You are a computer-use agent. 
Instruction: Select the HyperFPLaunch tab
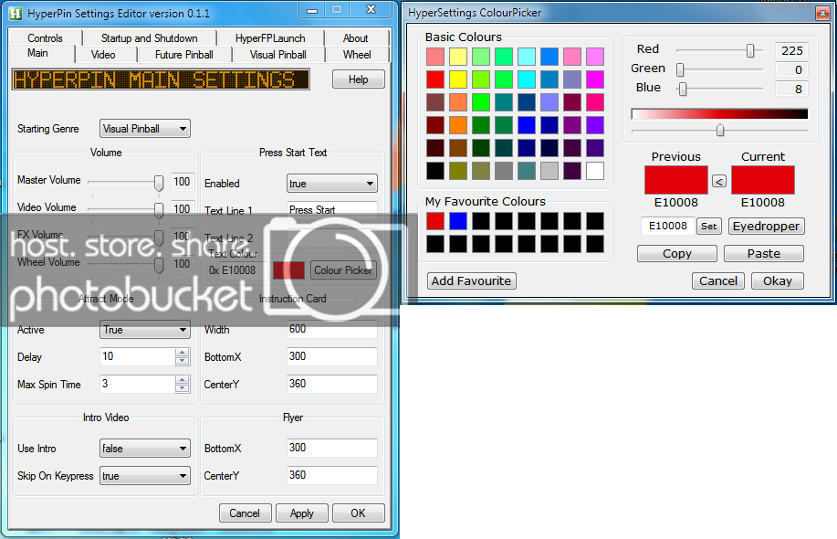coord(270,38)
